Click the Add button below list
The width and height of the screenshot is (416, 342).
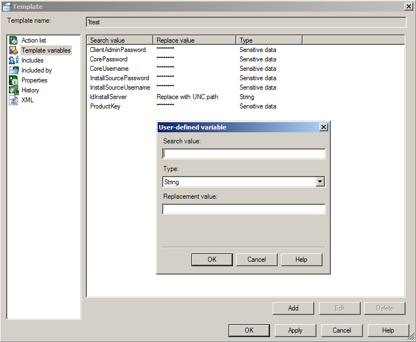(x=293, y=308)
